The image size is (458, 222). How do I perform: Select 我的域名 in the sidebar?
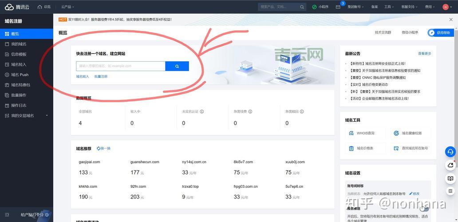pos(19,44)
